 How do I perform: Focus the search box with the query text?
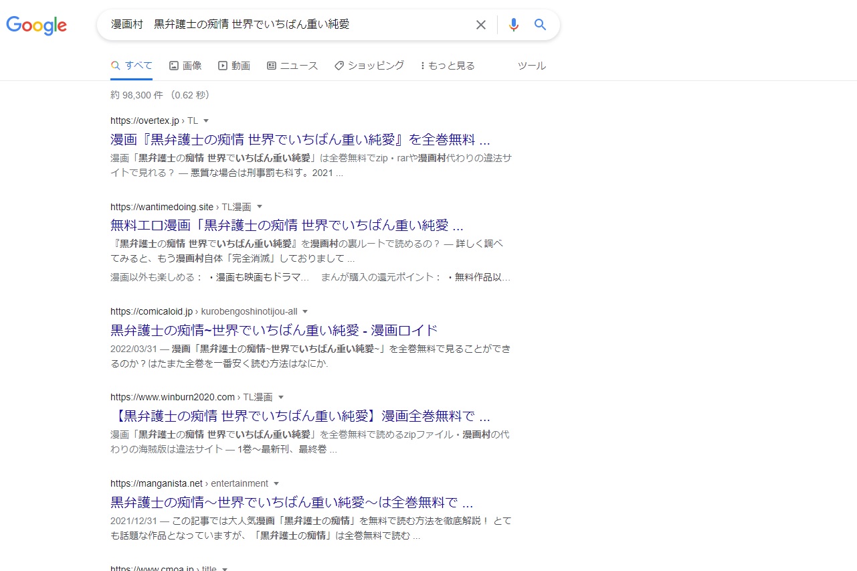[x=288, y=25]
